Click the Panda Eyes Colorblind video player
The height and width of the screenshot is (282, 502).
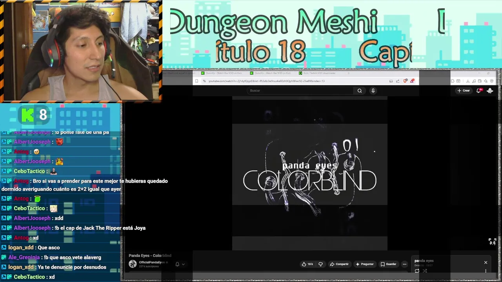click(x=309, y=173)
